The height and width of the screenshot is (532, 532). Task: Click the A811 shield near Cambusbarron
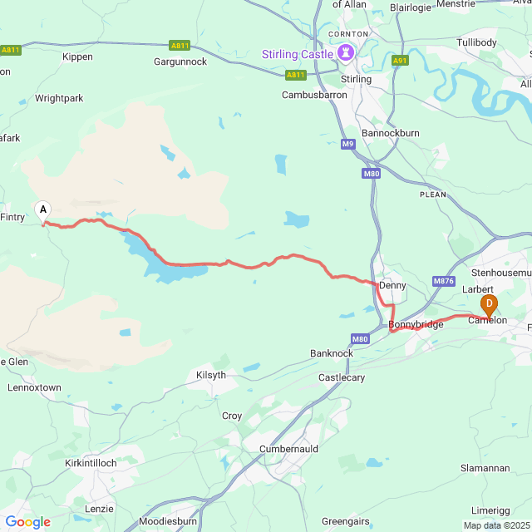point(296,75)
